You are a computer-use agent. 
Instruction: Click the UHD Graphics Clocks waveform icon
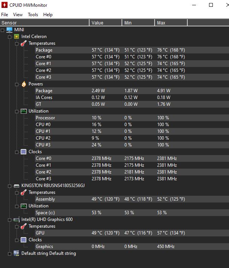coord(24,240)
